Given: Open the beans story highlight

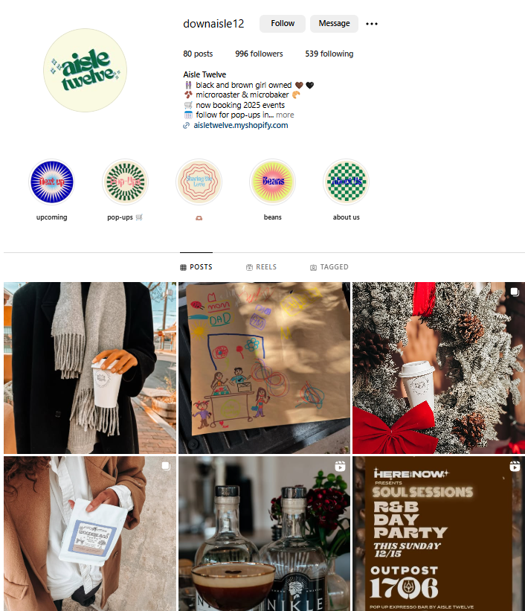Looking at the screenshot, I should [273, 182].
